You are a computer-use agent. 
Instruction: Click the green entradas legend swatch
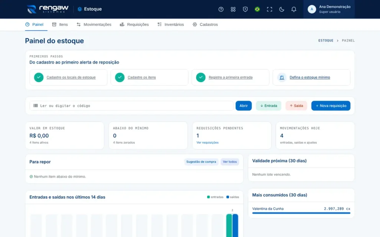(209, 197)
